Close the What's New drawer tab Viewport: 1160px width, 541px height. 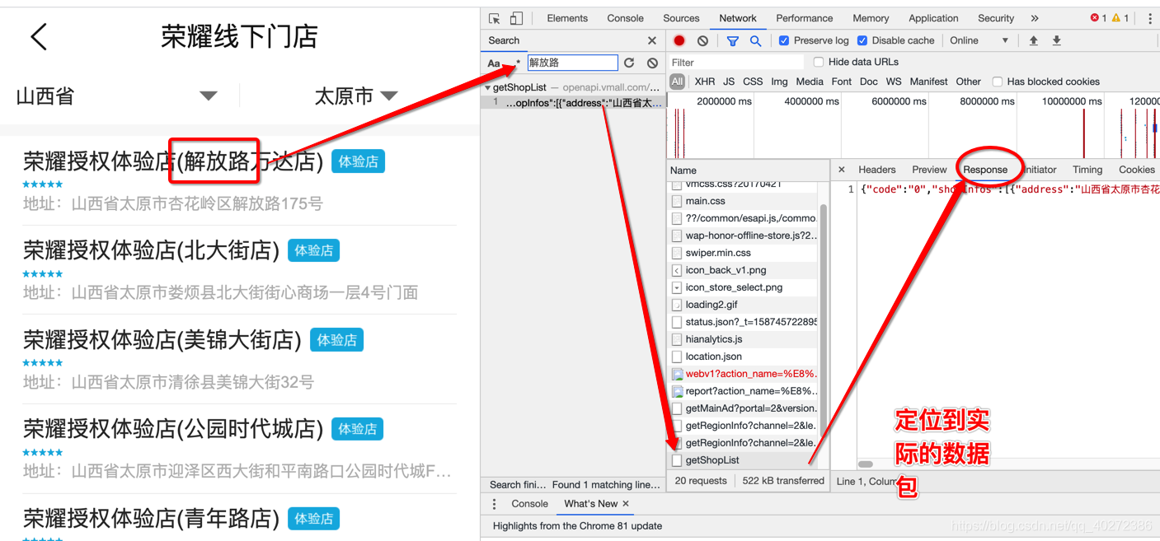coord(626,504)
